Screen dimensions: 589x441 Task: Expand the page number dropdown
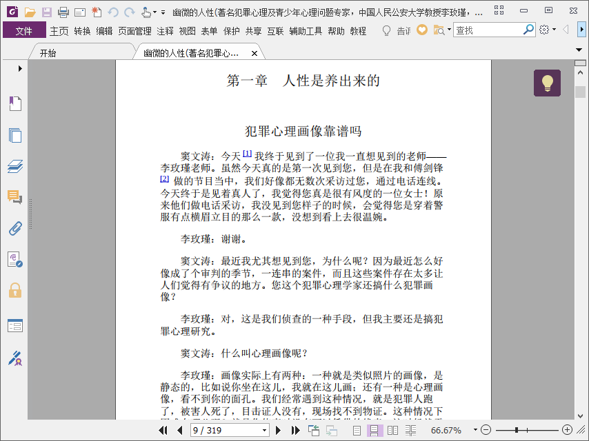(264, 431)
